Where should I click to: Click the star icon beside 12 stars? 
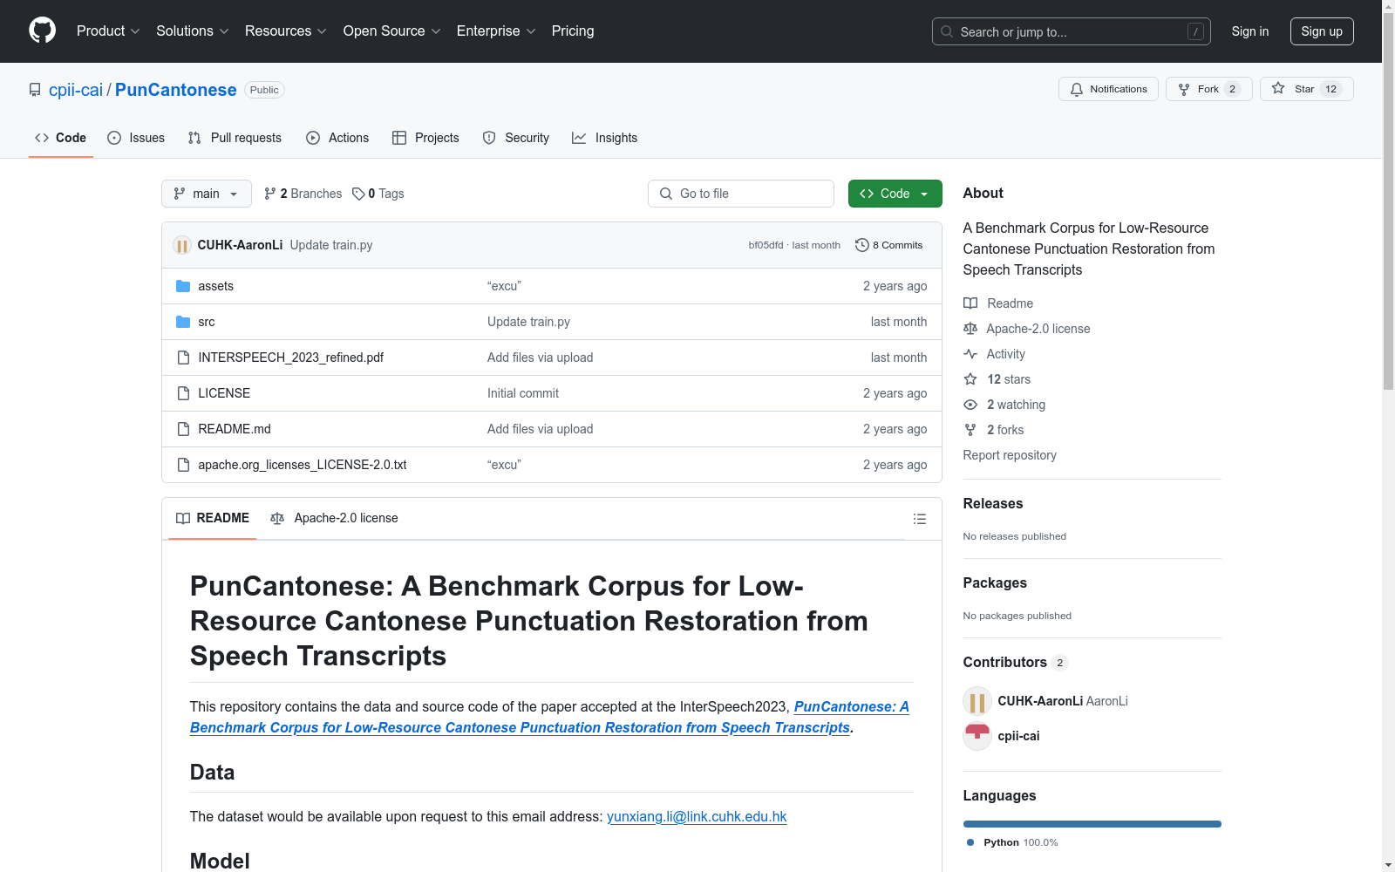(x=970, y=379)
